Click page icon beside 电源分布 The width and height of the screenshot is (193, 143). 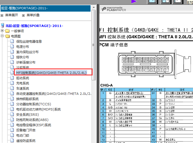coord(12,46)
